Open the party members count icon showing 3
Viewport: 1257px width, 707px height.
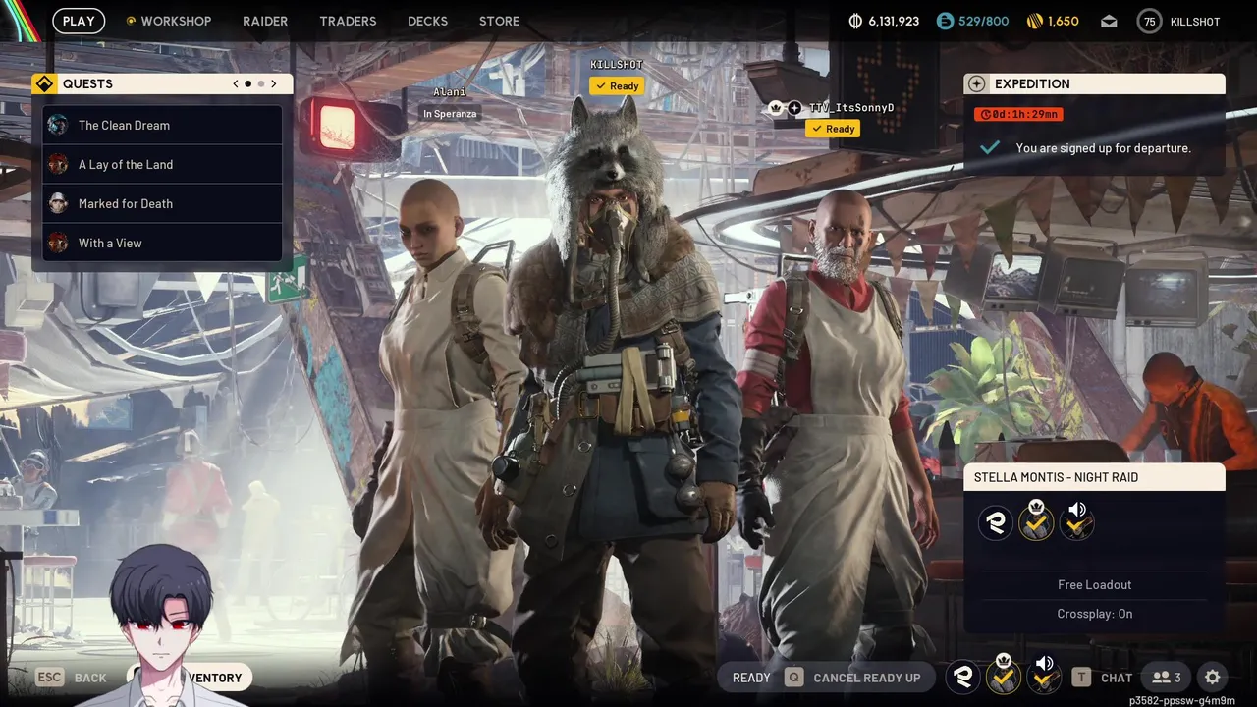pos(1167,678)
